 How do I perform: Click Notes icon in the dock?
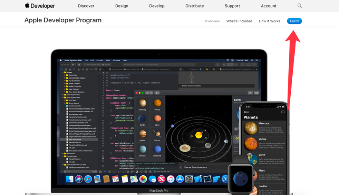pyautogui.click(x=125, y=179)
